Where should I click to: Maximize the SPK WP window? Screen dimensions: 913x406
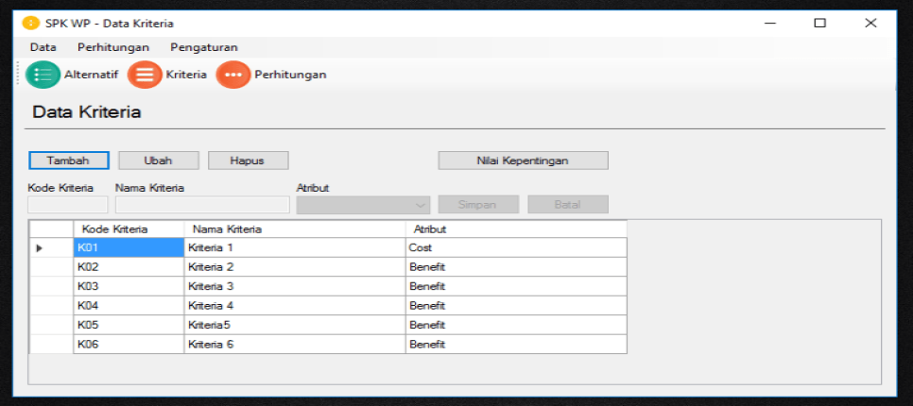(x=819, y=24)
